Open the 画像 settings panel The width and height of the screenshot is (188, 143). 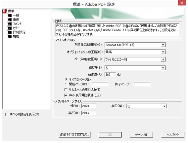point(16,20)
